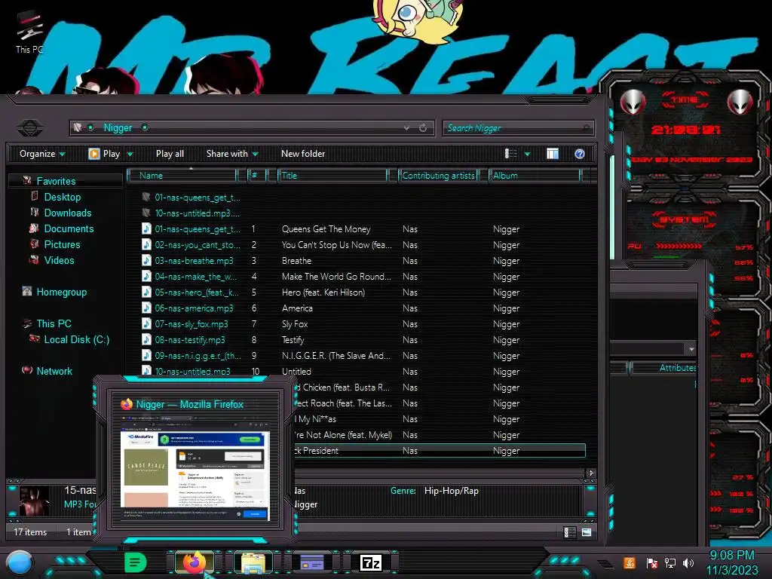Click the network tray icon
The image size is (772, 579).
[670, 562]
